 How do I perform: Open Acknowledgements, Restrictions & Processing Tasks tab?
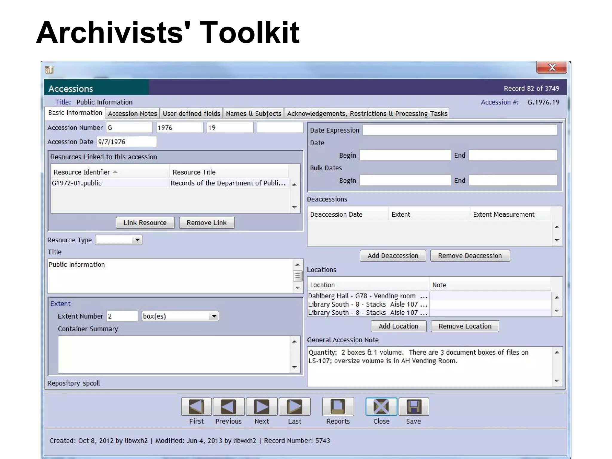click(x=367, y=114)
